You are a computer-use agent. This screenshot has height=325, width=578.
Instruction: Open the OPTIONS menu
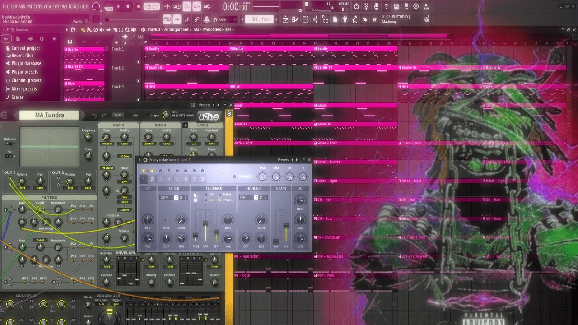(60, 6)
